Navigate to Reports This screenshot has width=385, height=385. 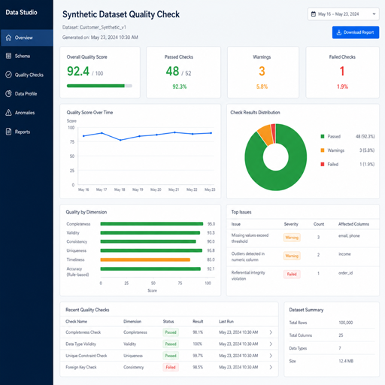click(26, 132)
